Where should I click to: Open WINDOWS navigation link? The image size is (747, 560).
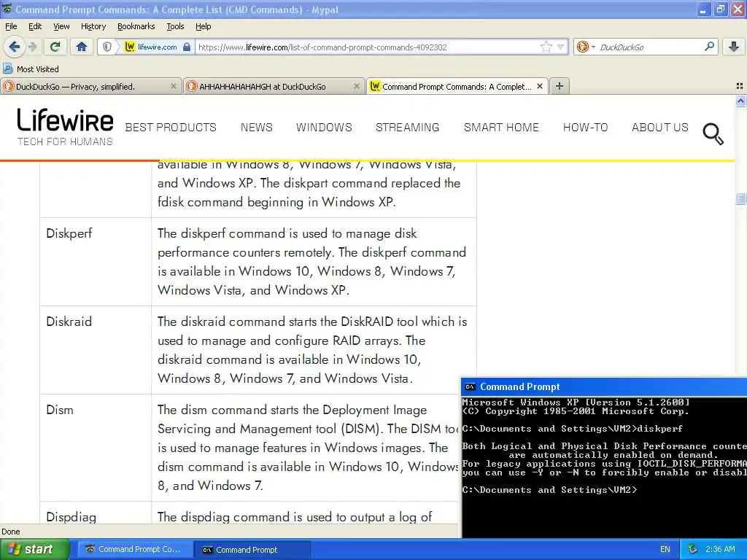(324, 128)
